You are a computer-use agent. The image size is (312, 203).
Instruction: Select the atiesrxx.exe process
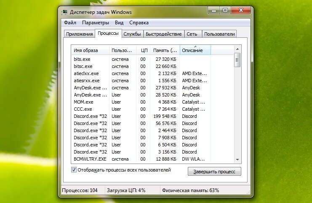click(152, 81)
